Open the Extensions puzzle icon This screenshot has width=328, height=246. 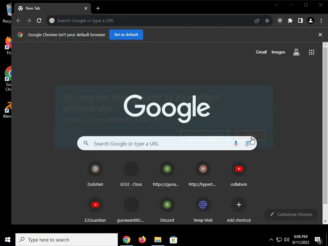pyautogui.click(x=290, y=20)
